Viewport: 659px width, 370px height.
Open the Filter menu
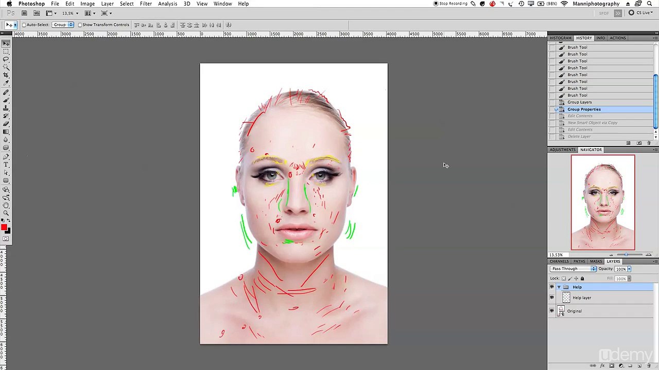pos(146,4)
